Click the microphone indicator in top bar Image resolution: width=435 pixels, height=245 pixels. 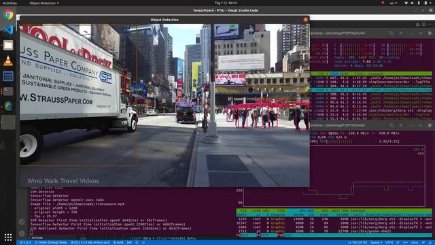[x=419, y=3]
